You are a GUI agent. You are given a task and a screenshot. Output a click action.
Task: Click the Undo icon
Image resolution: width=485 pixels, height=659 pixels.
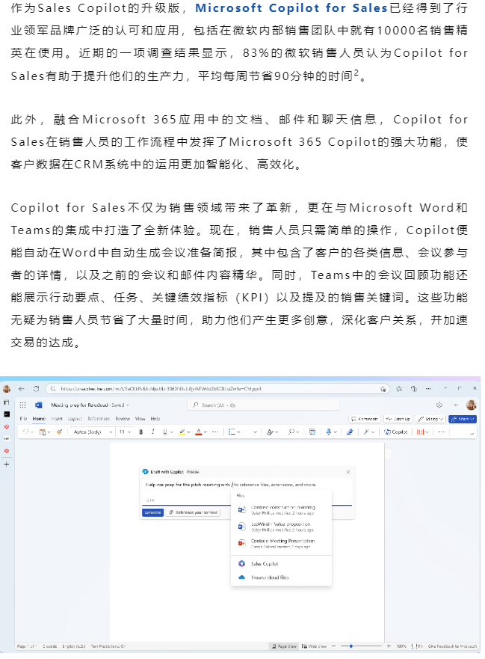[x=25, y=432]
